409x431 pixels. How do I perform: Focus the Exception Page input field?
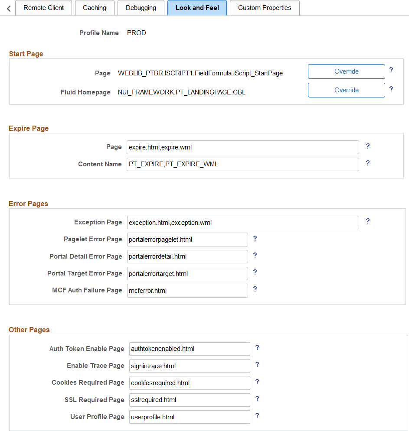pos(243,223)
